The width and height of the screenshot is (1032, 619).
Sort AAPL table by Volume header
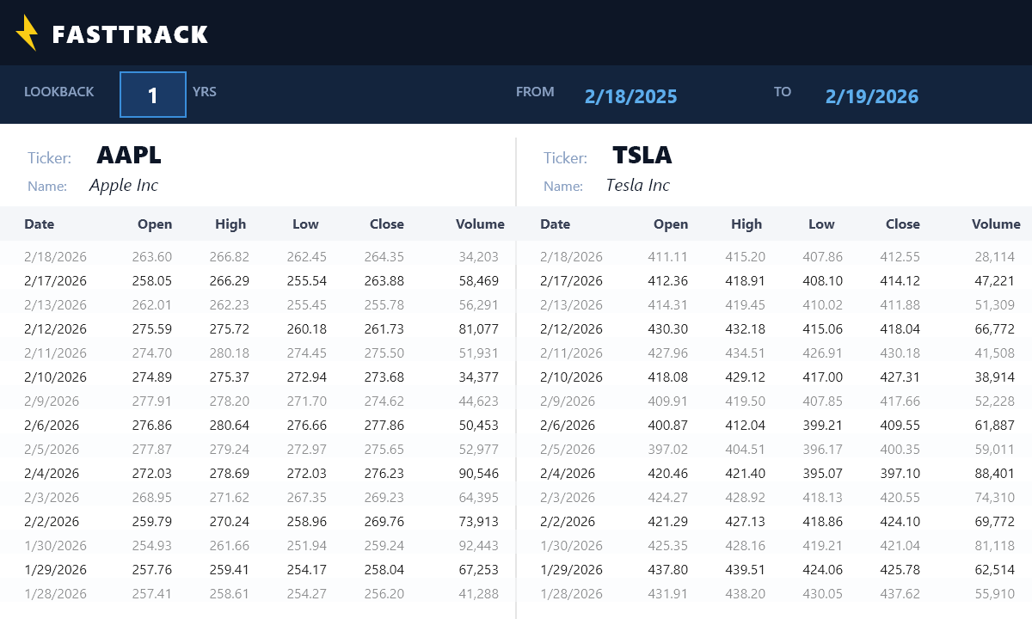coord(480,224)
